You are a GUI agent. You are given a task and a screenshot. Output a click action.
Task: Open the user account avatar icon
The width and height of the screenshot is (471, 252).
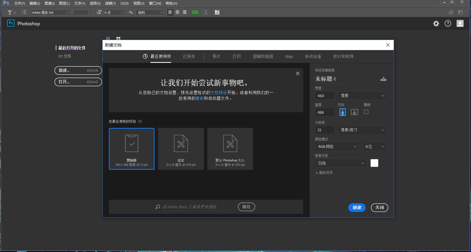tap(460, 23)
